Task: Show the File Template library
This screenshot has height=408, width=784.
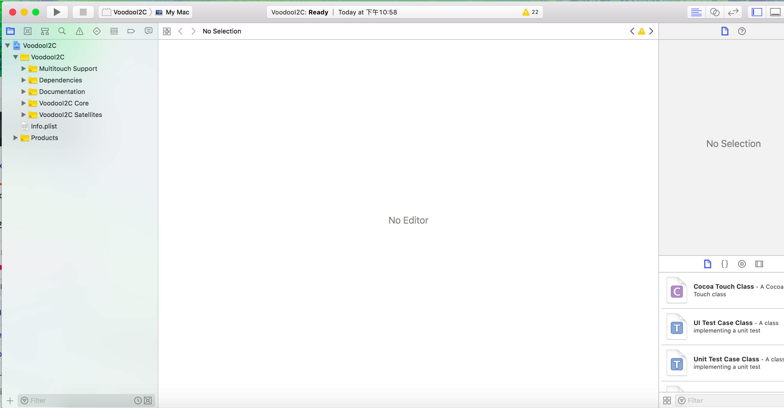Action: (708, 264)
